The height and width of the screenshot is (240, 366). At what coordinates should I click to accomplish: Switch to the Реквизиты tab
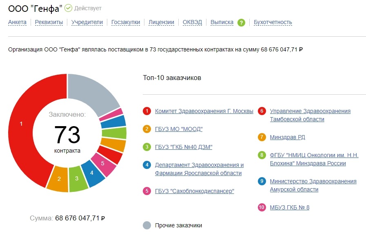pos(49,22)
